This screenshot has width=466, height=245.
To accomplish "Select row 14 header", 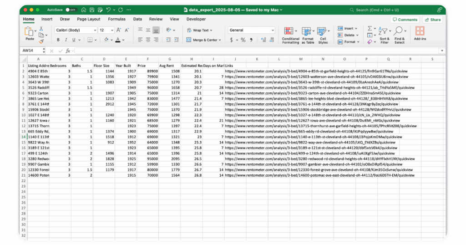I will click(24, 137).
